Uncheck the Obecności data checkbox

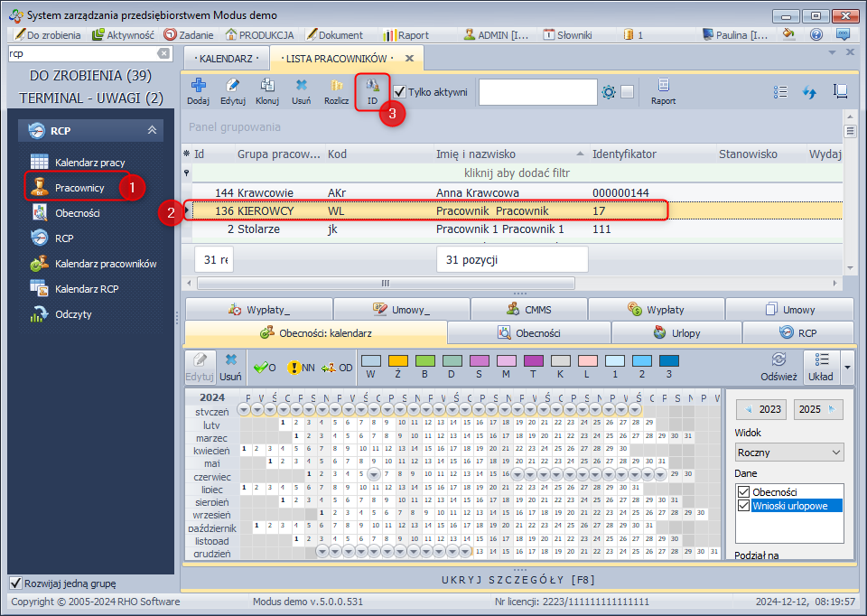click(x=744, y=491)
